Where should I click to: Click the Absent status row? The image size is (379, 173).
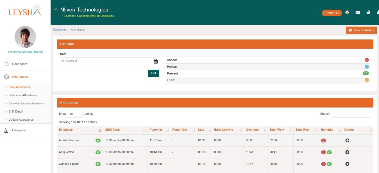click(x=268, y=60)
